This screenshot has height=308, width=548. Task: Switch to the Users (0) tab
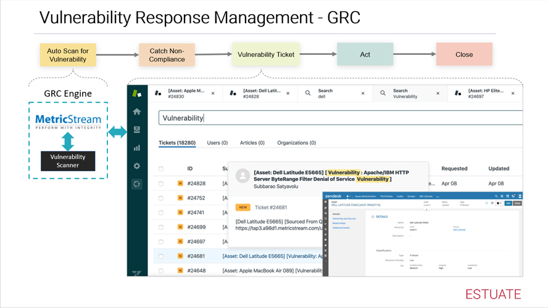click(x=217, y=143)
